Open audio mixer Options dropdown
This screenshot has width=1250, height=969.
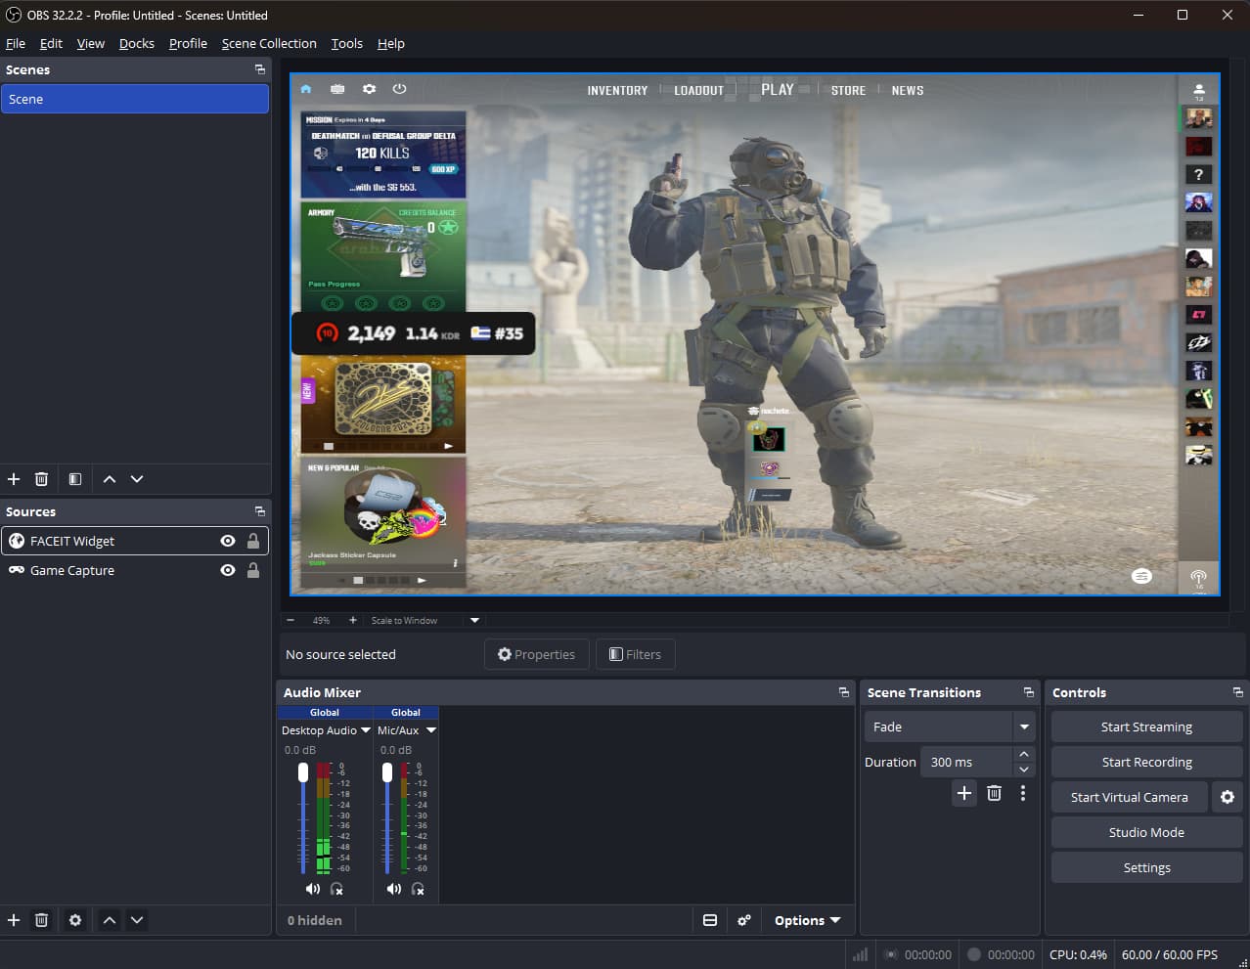coord(807,920)
